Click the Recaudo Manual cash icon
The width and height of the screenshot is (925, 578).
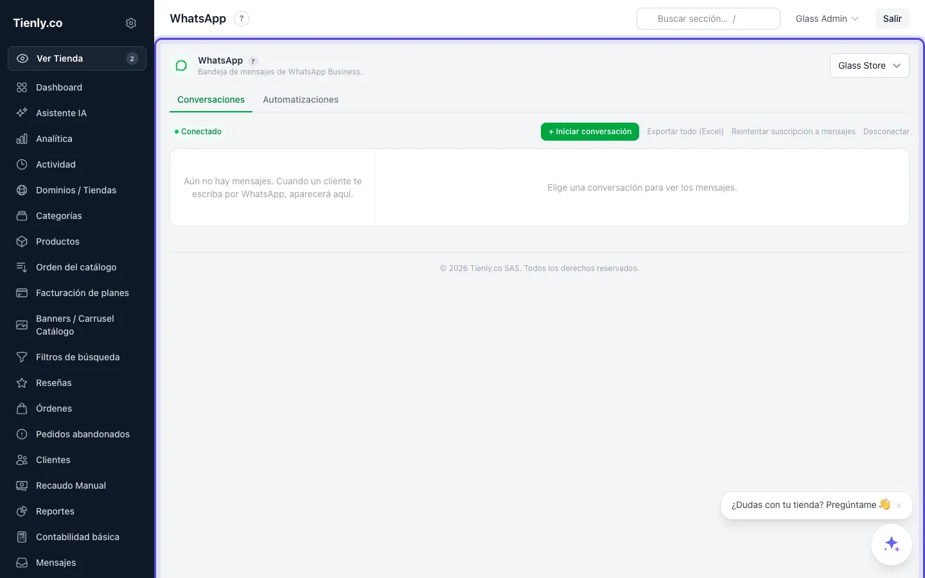pos(22,486)
